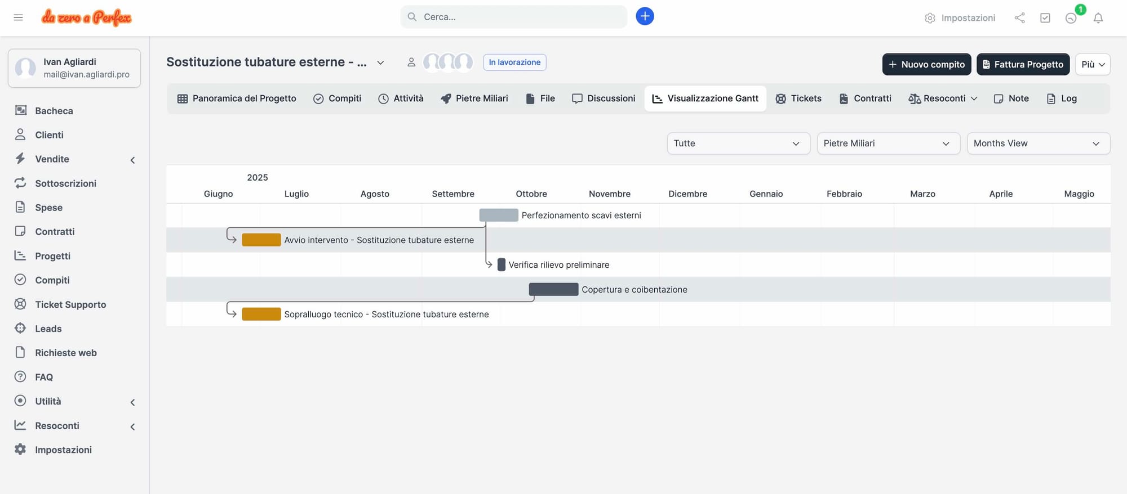
Task: Click the blue plus quick-create icon
Action: [x=645, y=16]
